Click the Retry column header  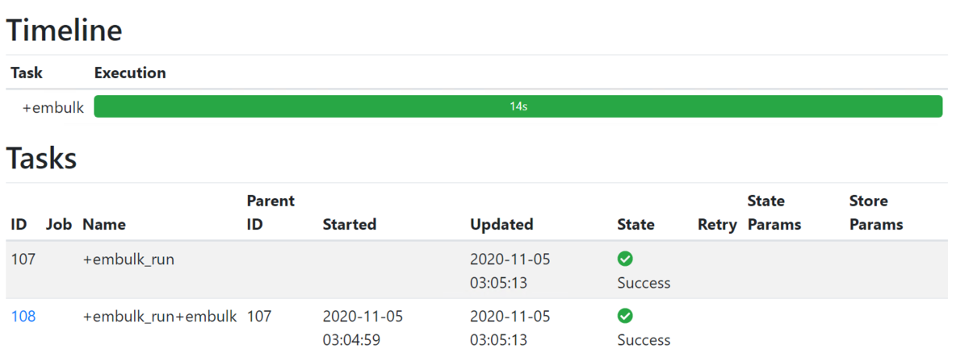coord(717,225)
